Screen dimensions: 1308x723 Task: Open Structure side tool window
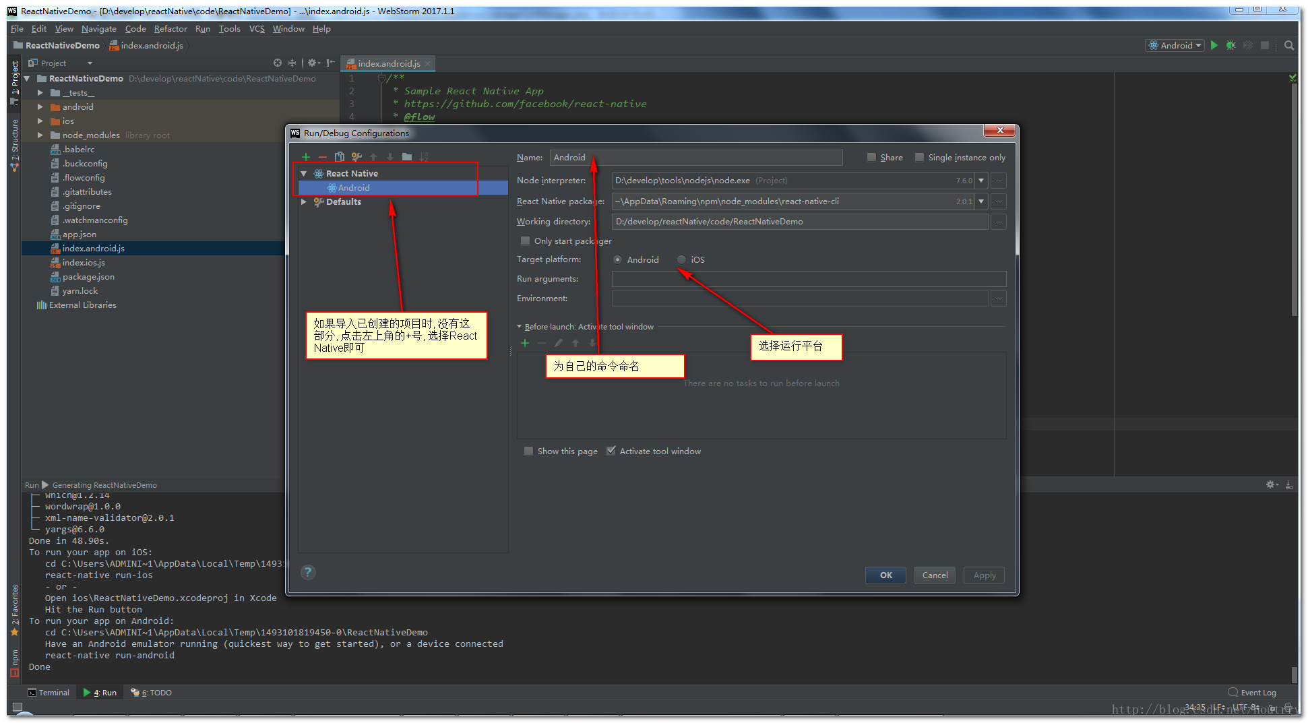pos(14,144)
